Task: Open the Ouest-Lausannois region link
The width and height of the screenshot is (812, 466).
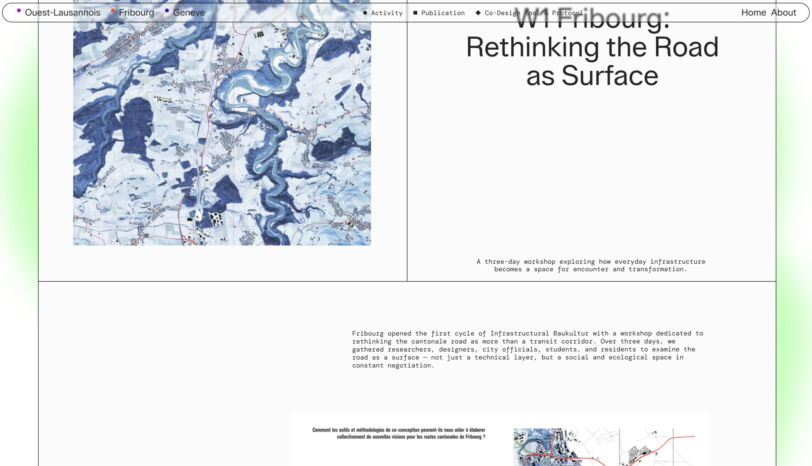Action: click(62, 12)
